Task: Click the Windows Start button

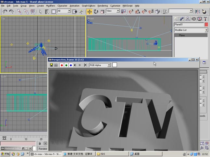Action: coord(5,154)
